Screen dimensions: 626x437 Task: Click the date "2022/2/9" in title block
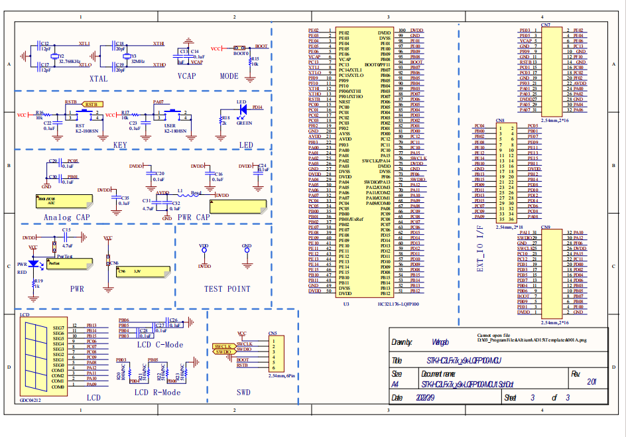click(425, 398)
